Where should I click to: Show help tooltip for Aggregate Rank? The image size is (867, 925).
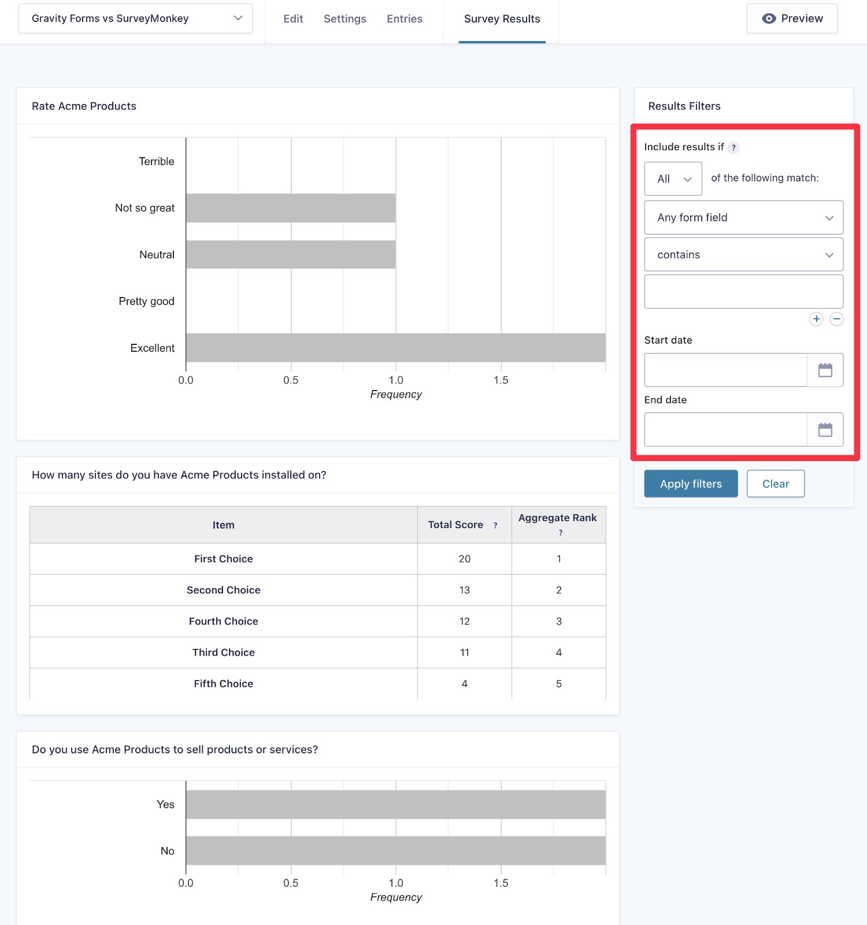560,533
